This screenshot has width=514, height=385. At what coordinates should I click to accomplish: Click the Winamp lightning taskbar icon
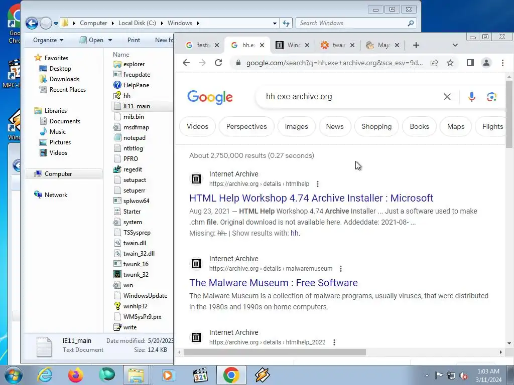coord(262,375)
